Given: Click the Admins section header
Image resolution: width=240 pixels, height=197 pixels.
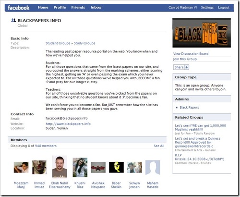Looking at the screenshot, I should [x=202, y=99].
